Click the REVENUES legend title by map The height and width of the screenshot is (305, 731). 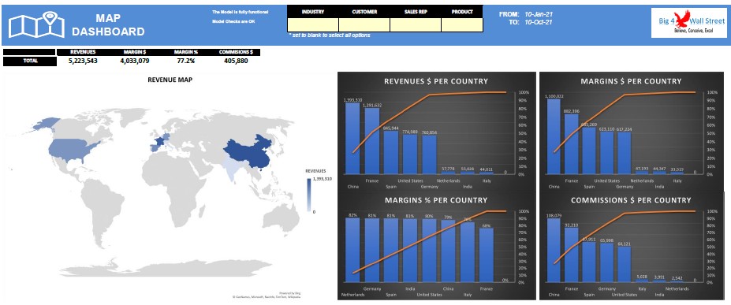pyautogui.click(x=315, y=171)
